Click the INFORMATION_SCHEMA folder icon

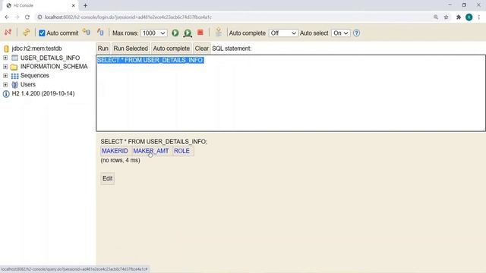(x=14, y=67)
